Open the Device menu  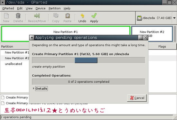41,8
